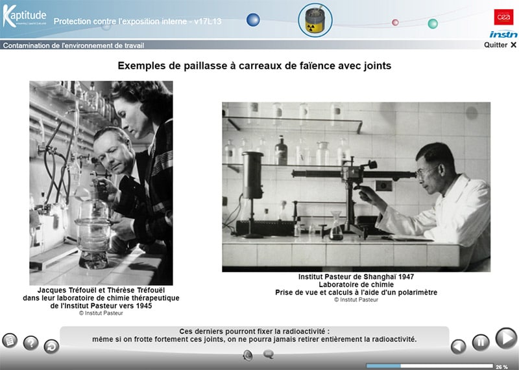Click the help question mark icon
Viewport: 519px width, 370px height.
(x=30, y=343)
